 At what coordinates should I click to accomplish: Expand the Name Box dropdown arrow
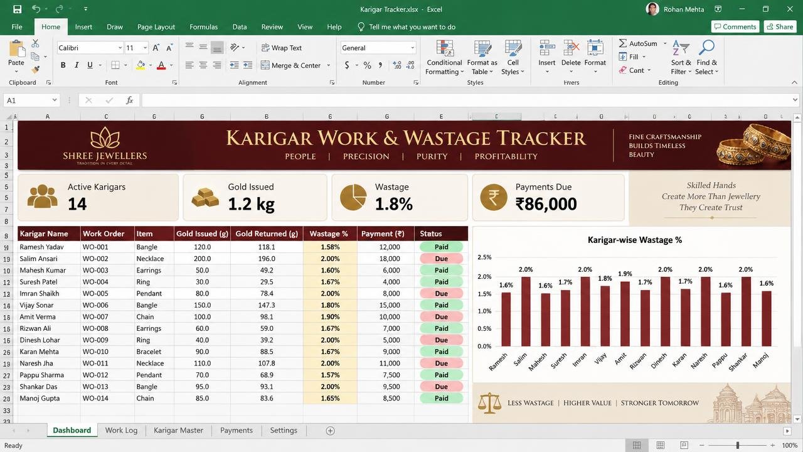click(55, 100)
